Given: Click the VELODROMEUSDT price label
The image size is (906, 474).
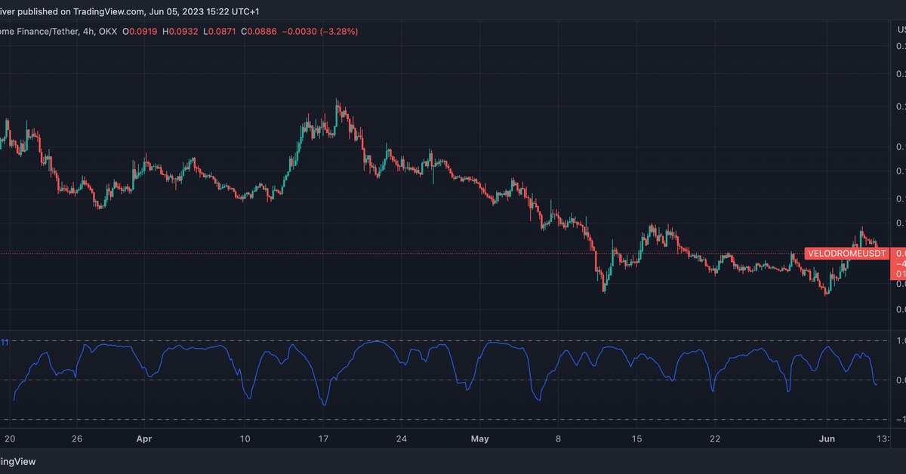Looking at the screenshot, I should point(846,254).
